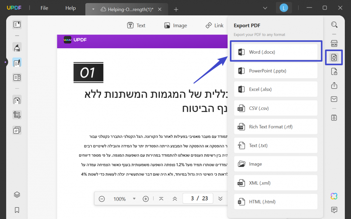Click the zoom in plus control
This screenshot has width=351, height=219.
[145, 198]
